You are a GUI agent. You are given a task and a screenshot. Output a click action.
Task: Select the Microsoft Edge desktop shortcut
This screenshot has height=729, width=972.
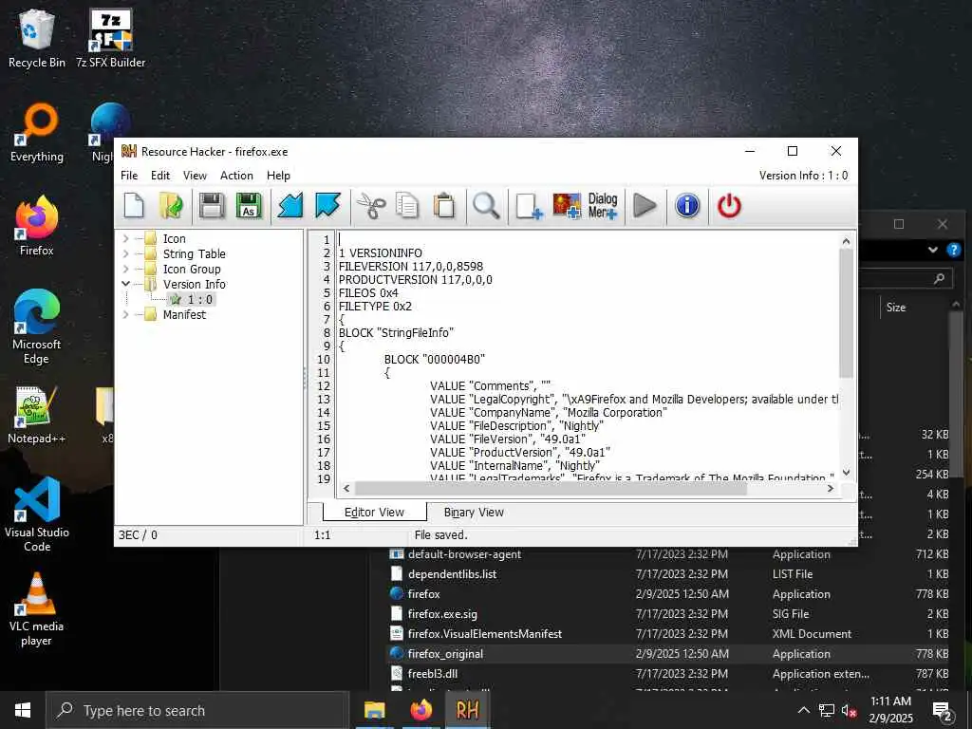coord(37,327)
